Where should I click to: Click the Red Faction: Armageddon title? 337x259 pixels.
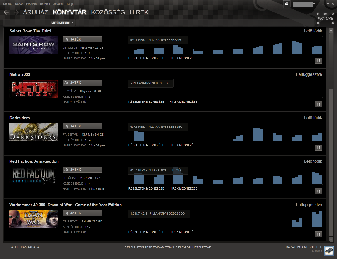(x=34, y=161)
